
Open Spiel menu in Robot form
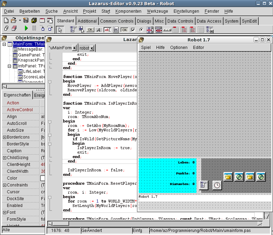(x=146, y=48)
